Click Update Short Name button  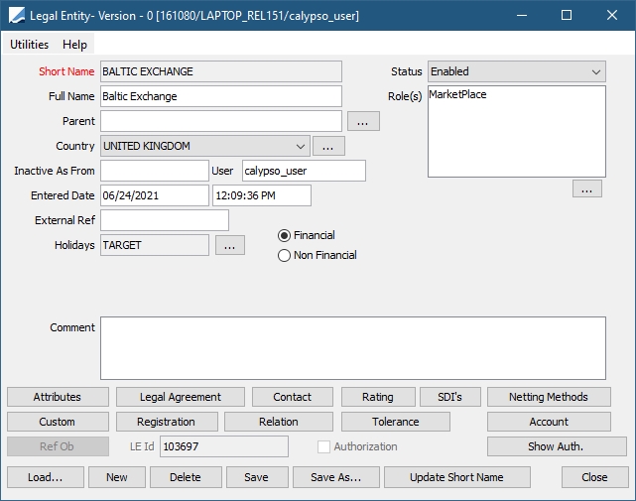click(456, 477)
